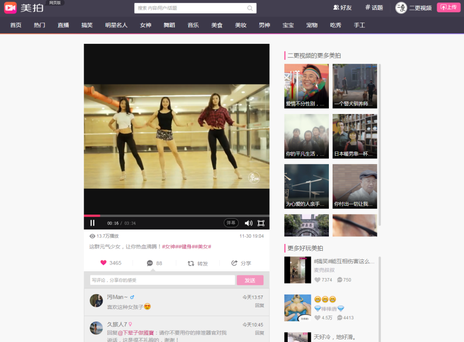Open the 女神 nav item

[145, 25]
